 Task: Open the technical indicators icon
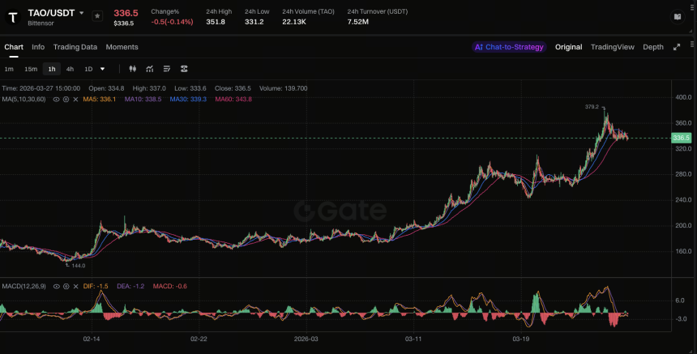150,69
